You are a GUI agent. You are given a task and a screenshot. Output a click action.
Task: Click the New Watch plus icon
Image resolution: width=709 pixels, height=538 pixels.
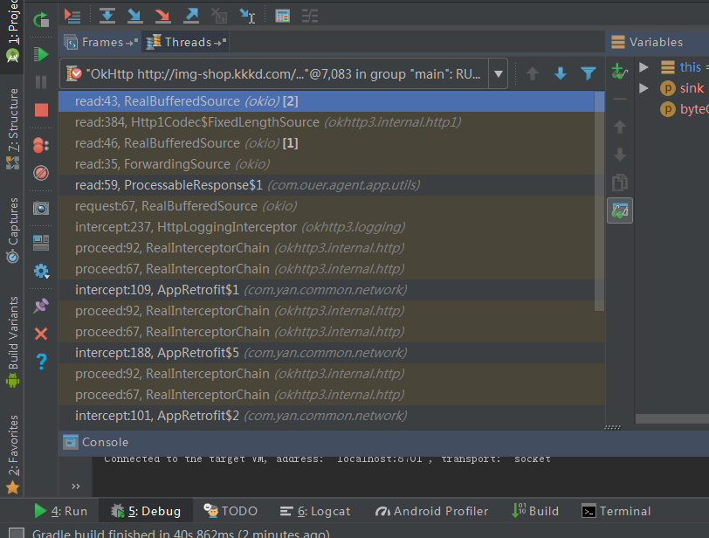click(x=619, y=72)
